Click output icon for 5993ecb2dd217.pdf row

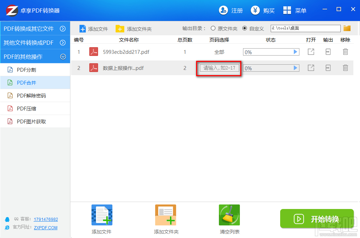tap(328, 52)
